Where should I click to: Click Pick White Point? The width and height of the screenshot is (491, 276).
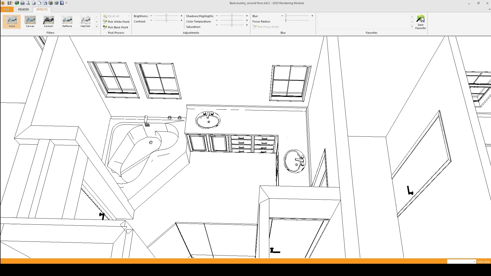(x=116, y=22)
